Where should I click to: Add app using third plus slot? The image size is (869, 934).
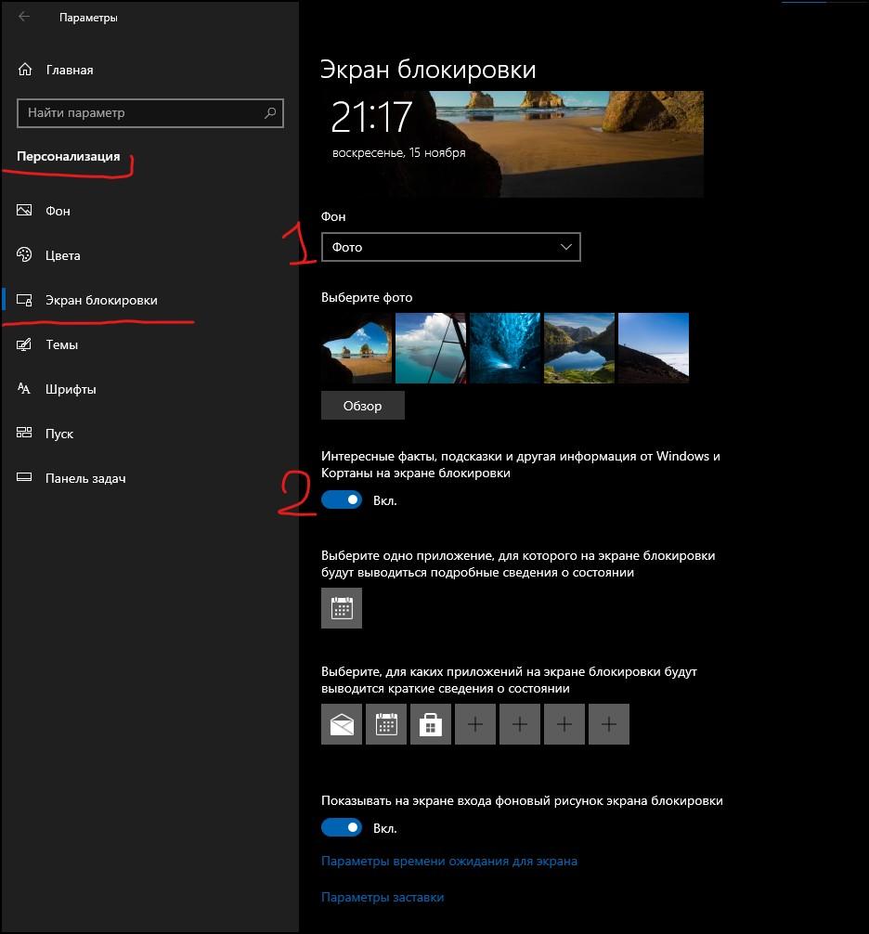[x=564, y=724]
